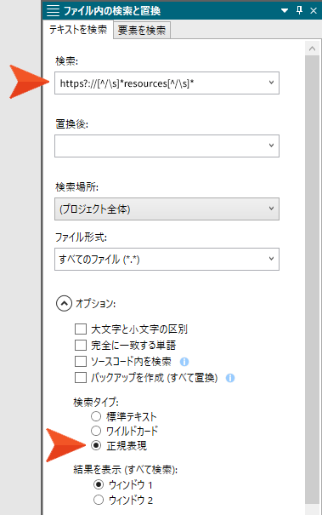Collapse the オプション section chevron
This screenshot has width=322, height=515.
click(64, 304)
